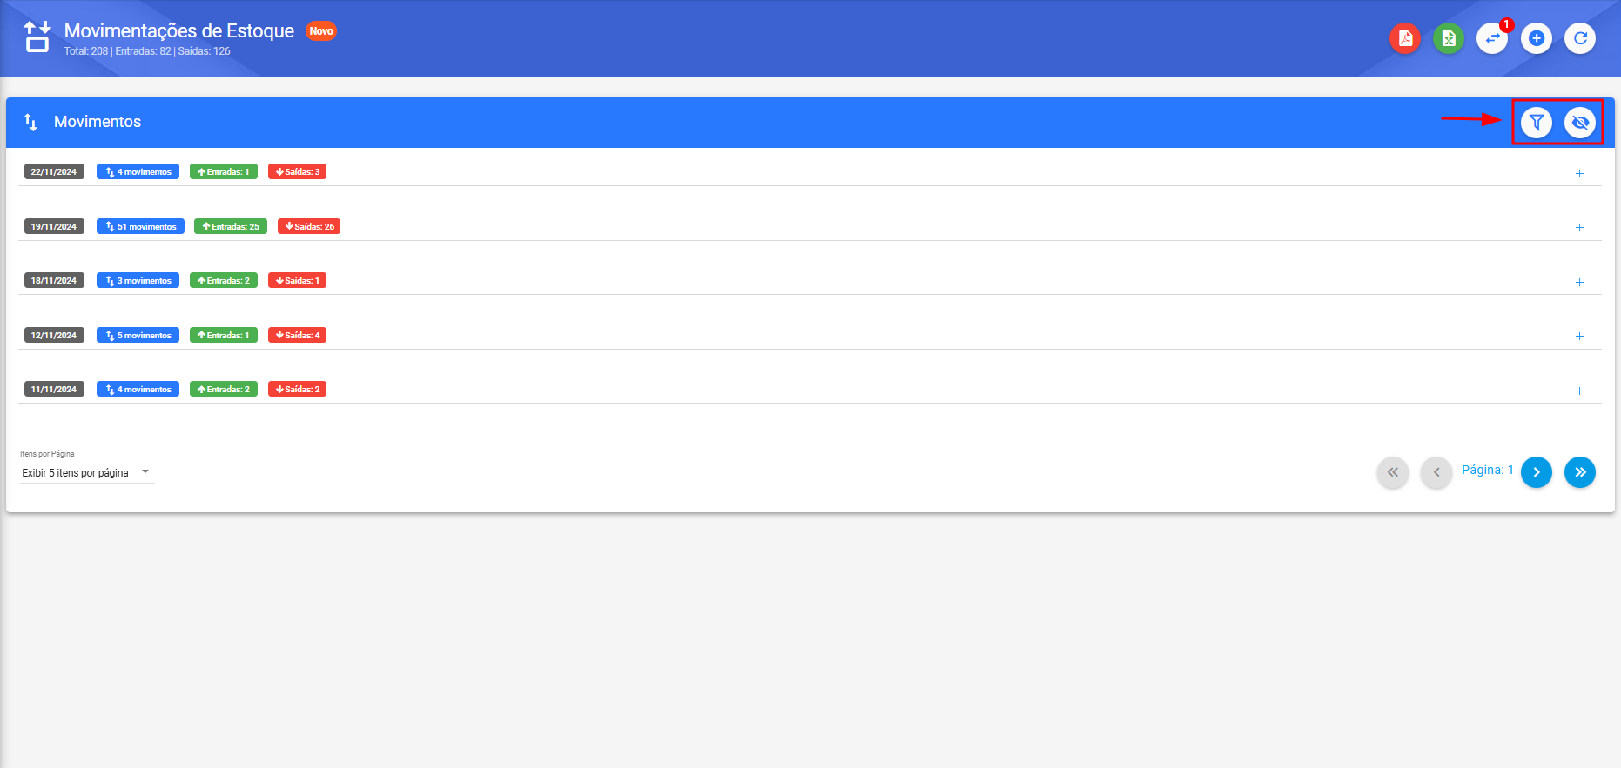
Task: Click the '51 movimentos' blue badge
Action: coord(140,226)
